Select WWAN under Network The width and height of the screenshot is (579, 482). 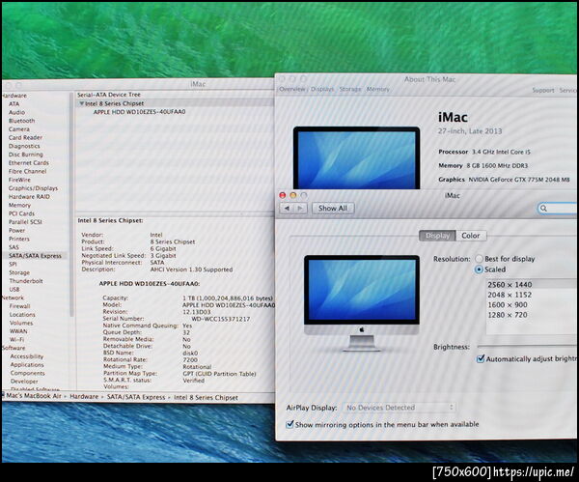point(18,331)
